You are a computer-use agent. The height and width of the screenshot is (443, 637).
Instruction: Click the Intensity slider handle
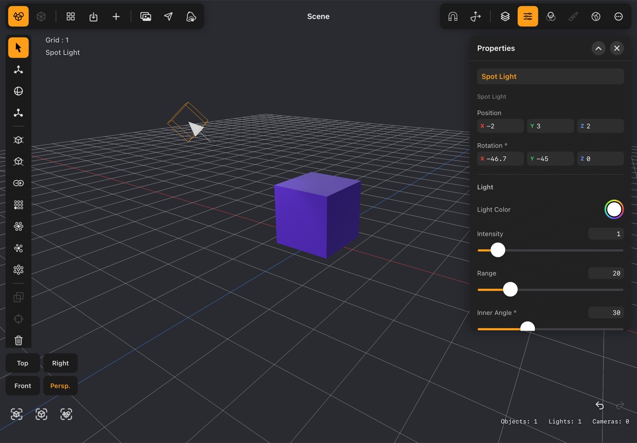498,250
